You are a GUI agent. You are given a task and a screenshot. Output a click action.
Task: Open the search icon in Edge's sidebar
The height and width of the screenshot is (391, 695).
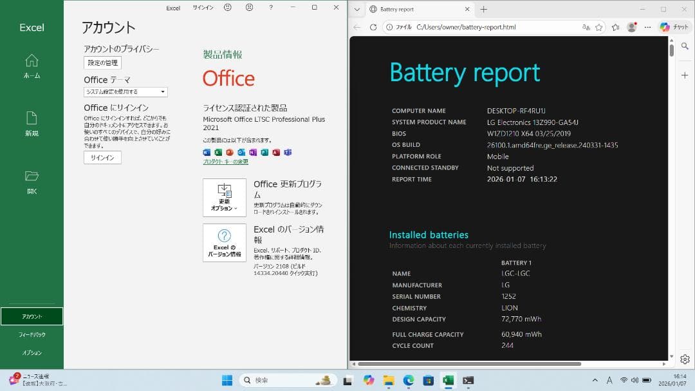pos(685,46)
